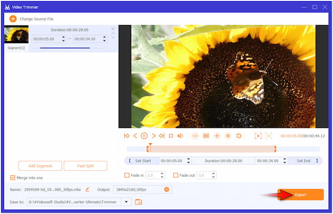Click the Duration:00:00:29.00 text in the segment list
The image size is (333, 214).
[x=69, y=30]
